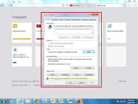Click the search magnifier in address bar
The width and height of the screenshot is (138, 104).
[x=63, y=5]
